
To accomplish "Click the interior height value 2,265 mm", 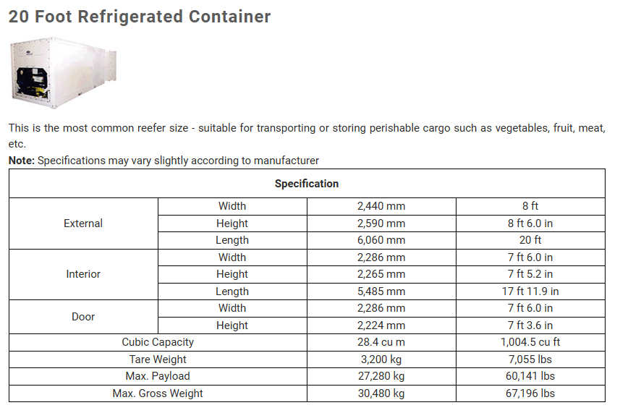I will 381,274.
